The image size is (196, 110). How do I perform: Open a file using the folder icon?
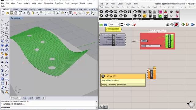[7, 13]
